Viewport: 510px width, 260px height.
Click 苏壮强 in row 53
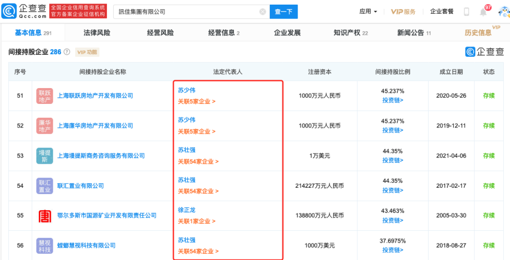pyautogui.click(x=187, y=150)
